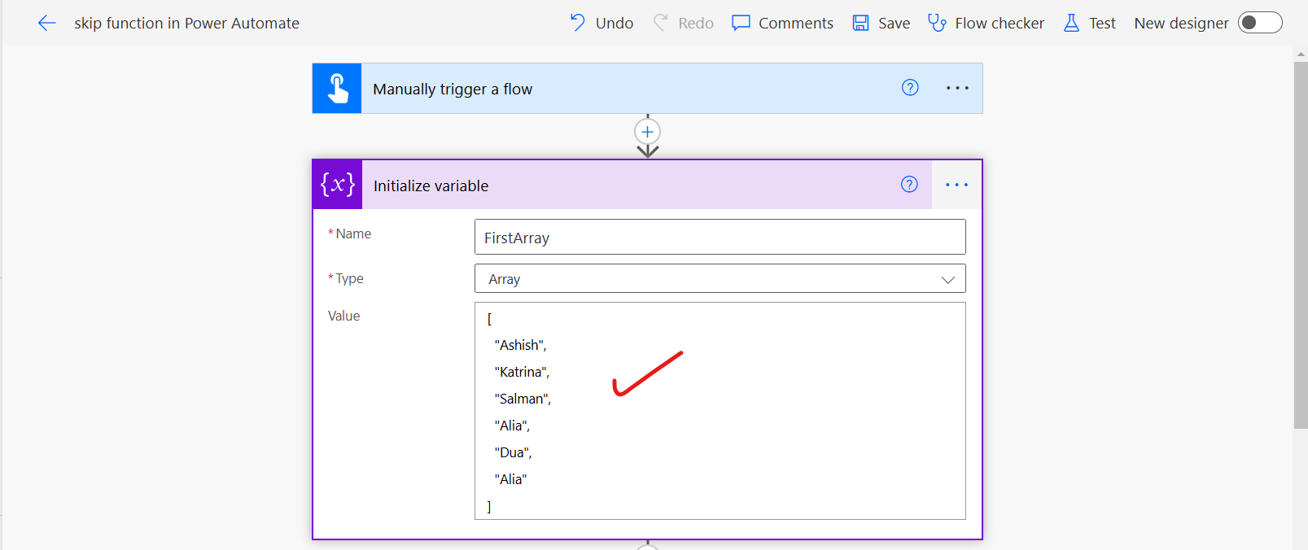Viewport: 1308px width, 550px height.
Task: Click the flow title text
Action: [186, 23]
